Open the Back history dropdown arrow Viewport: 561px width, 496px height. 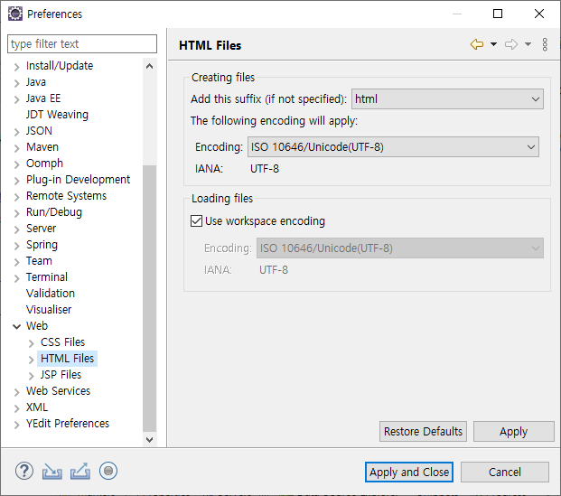494,45
